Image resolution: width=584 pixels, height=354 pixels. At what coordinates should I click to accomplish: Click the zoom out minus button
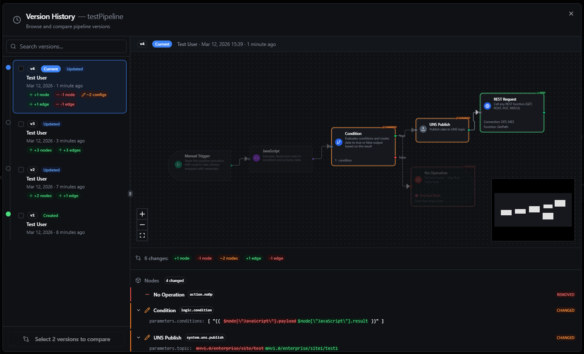pos(142,225)
